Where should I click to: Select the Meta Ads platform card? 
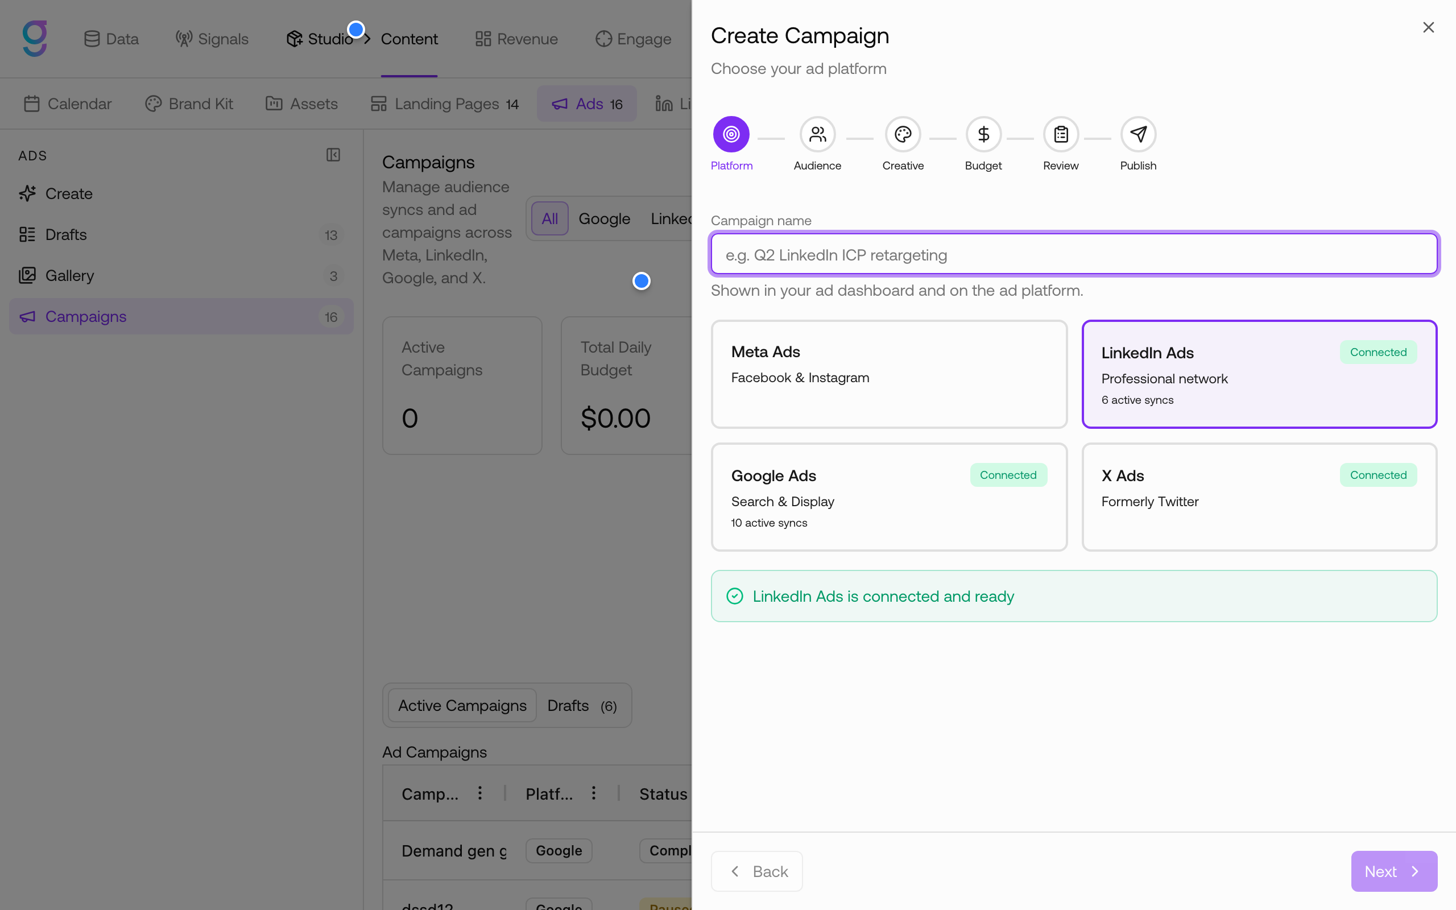click(x=888, y=374)
